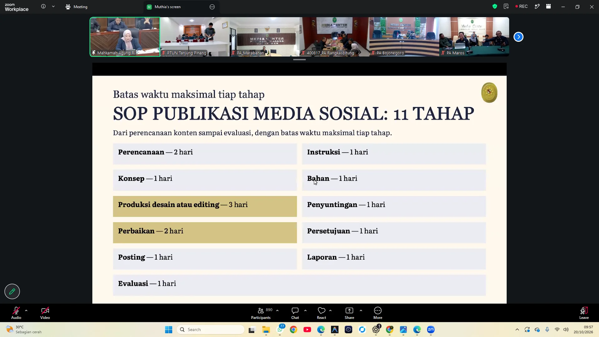Start camera using the Video button
Viewport: 599px width, 337px height.
coord(45,313)
